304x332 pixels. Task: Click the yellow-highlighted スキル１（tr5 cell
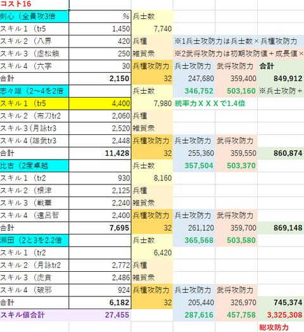(34, 103)
